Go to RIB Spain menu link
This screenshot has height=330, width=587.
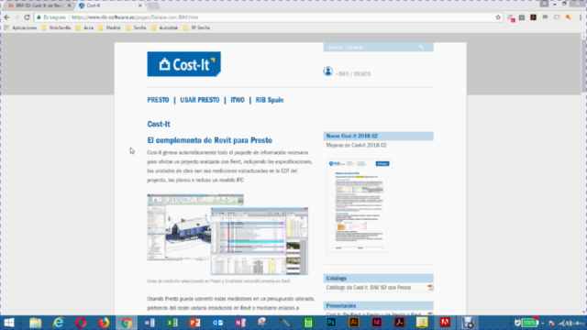pyautogui.click(x=270, y=100)
